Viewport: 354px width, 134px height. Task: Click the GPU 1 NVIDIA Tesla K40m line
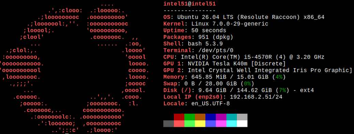(224, 64)
